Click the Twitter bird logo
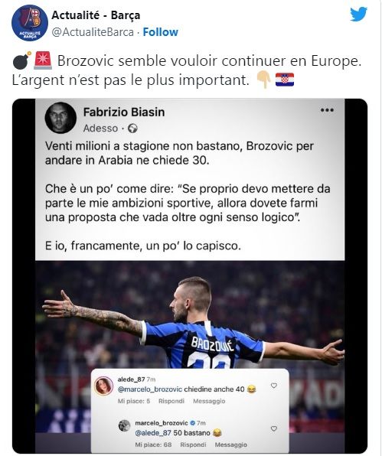 (x=358, y=15)
